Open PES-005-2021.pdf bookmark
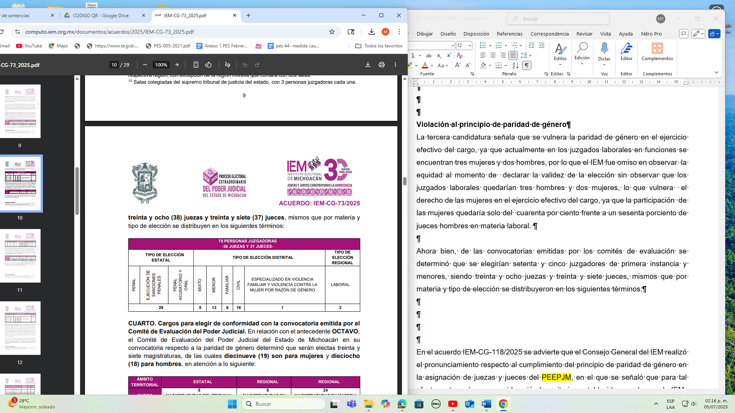735x413 pixels. tap(168, 46)
